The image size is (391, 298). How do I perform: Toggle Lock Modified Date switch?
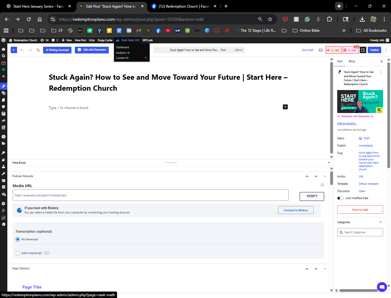pyautogui.click(x=340, y=198)
